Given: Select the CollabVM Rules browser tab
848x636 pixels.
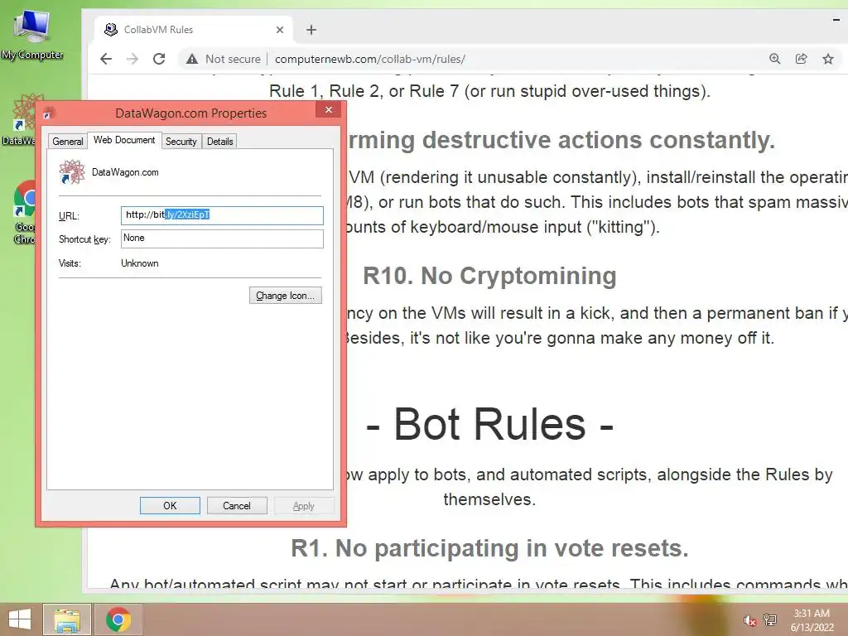Looking at the screenshot, I should coord(193,30).
